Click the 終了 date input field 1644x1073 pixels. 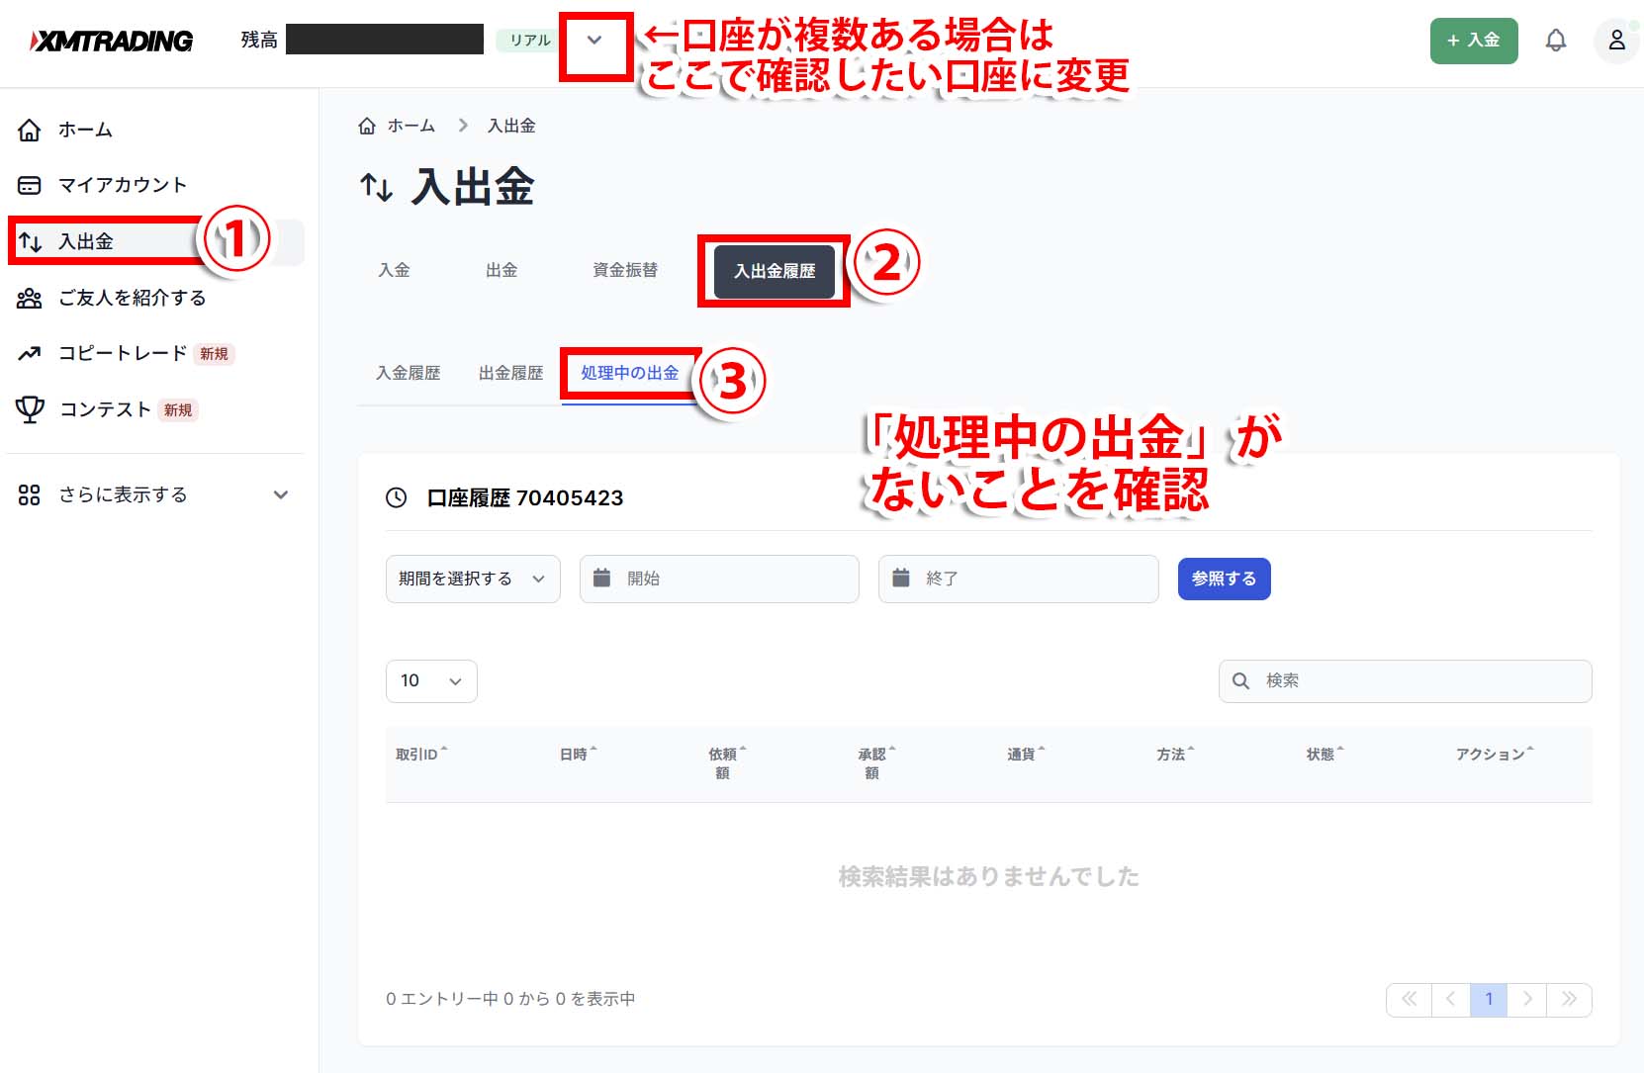tap(1018, 579)
